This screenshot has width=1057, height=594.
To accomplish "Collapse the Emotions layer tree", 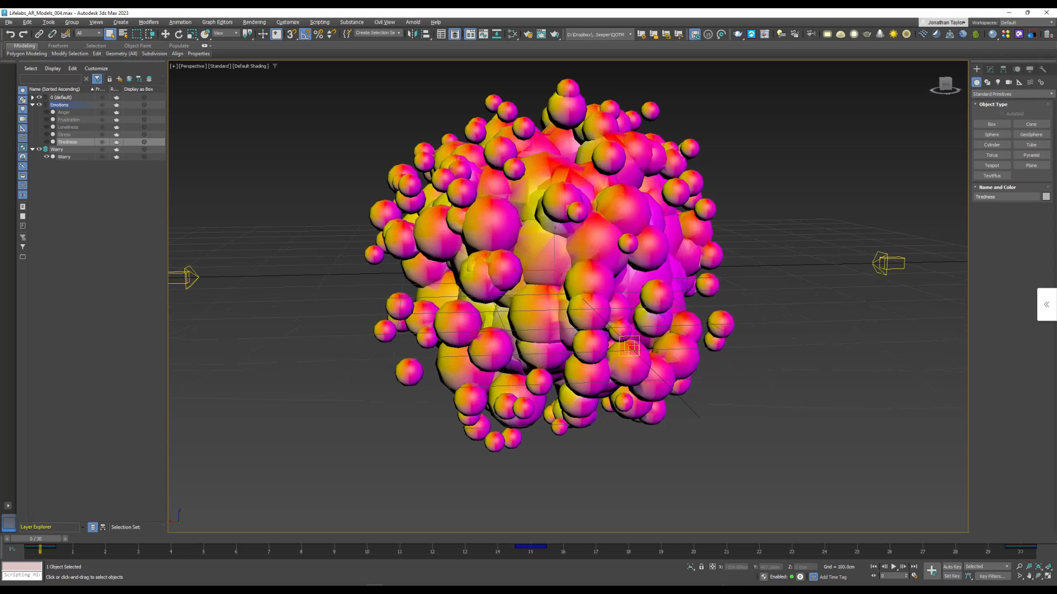I will pyautogui.click(x=32, y=105).
